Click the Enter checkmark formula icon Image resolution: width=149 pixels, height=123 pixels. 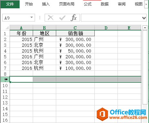(x=62, y=18)
